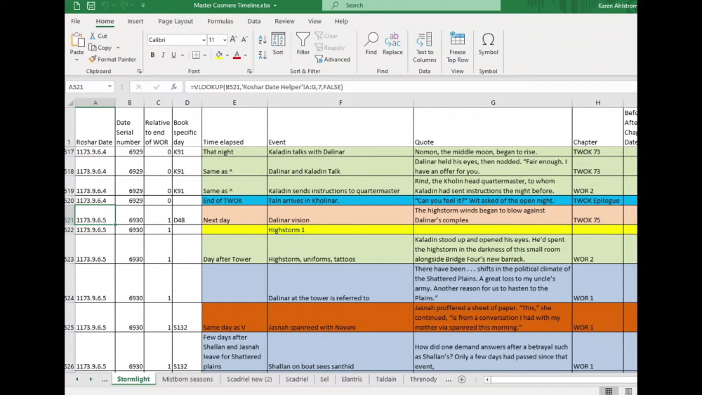Sort Z to A descending
This screenshot has width=702, height=395.
[263, 55]
